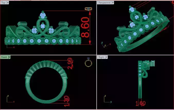Click the small ring thumbnail in Front viewport
The height and width of the screenshot is (110, 174).
88,62
